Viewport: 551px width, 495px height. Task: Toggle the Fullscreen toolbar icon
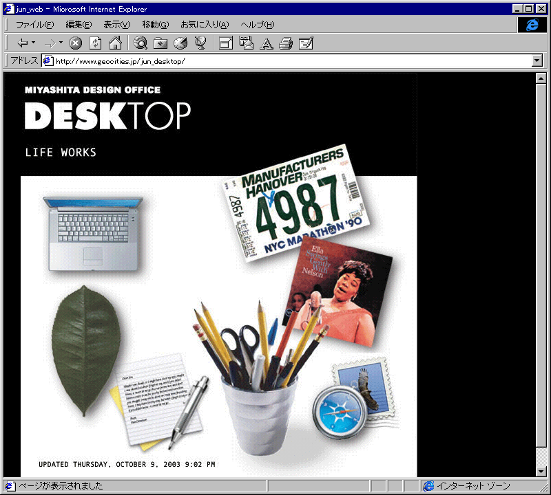point(226,43)
